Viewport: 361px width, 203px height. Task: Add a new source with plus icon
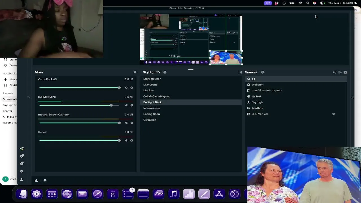click(x=263, y=72)
